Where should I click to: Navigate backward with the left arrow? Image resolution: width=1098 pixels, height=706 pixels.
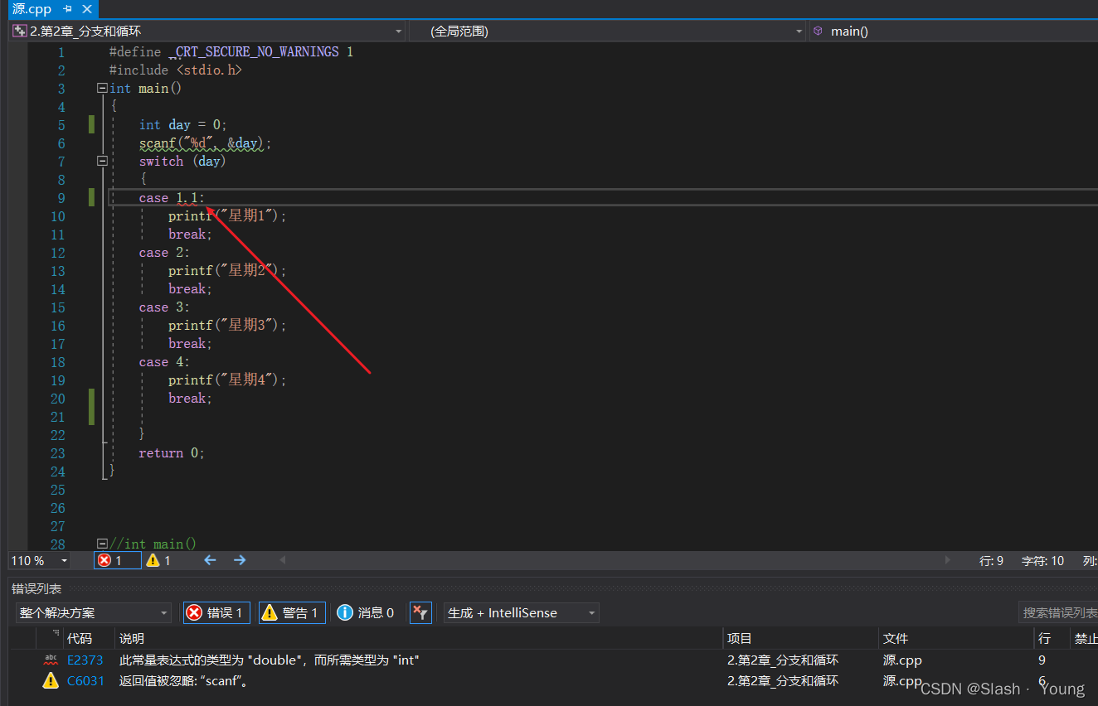tap(210, 561)
